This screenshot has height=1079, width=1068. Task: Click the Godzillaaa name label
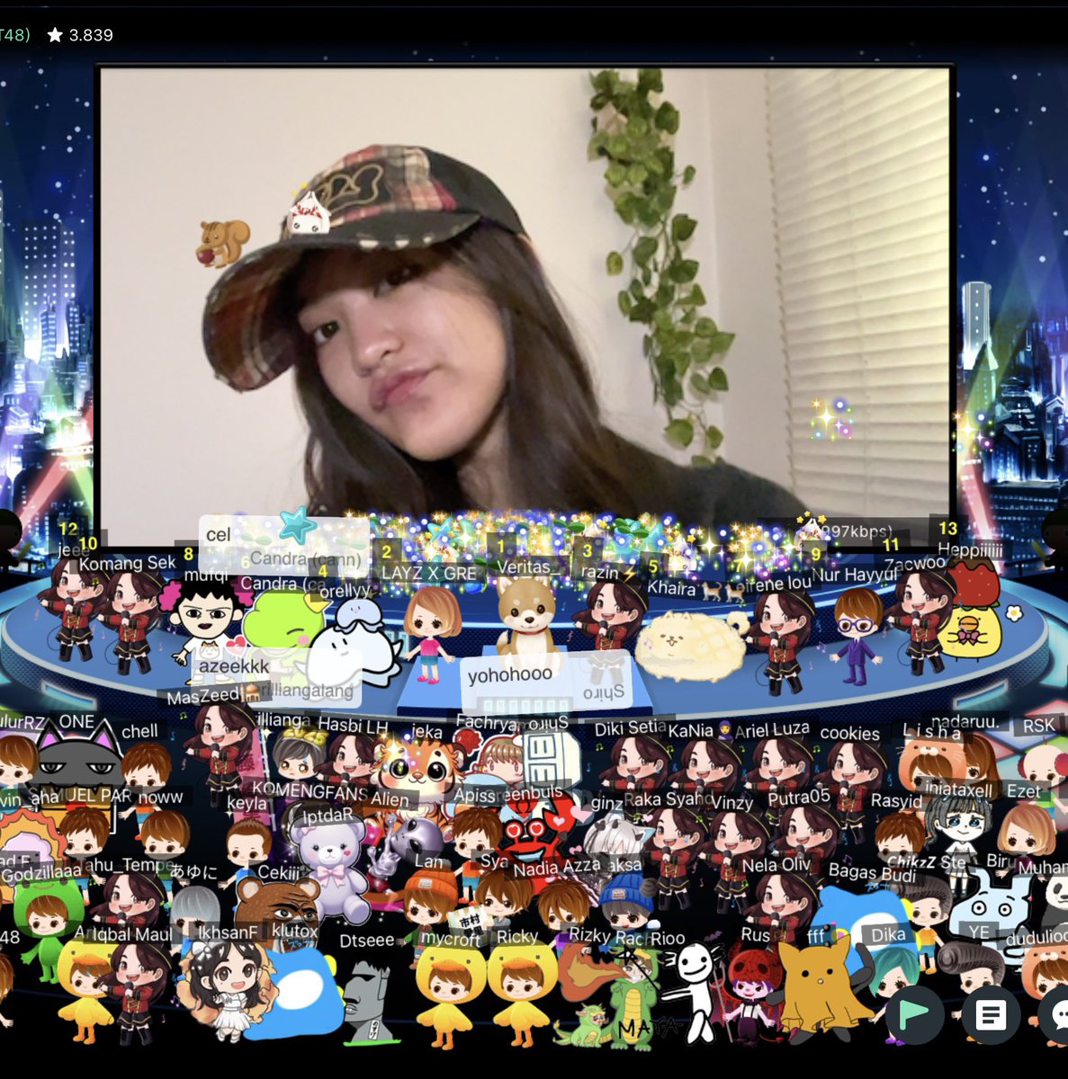click(x=40, y=873)
